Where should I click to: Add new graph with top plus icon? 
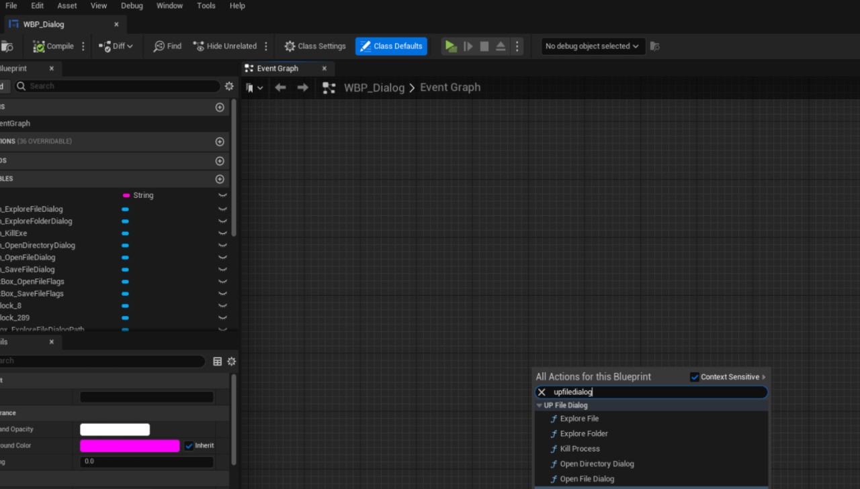[220, 107]
